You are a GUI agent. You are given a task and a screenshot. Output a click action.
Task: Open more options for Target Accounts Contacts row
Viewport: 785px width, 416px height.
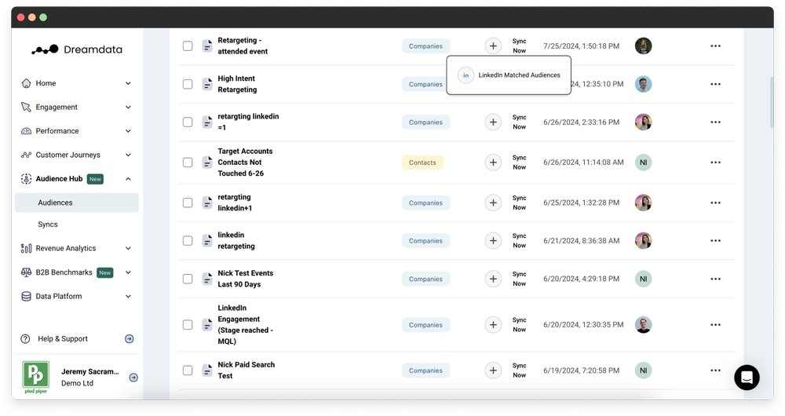click(715, 162)
